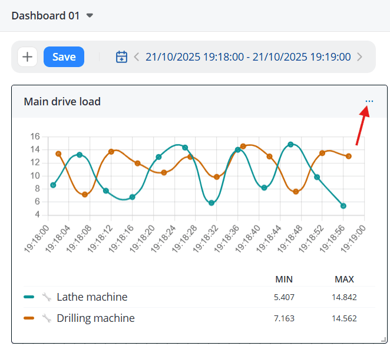Click Lathe machine min value 5.407
Image resolution: width=390 pixels, height=346 pixels.
284,297
